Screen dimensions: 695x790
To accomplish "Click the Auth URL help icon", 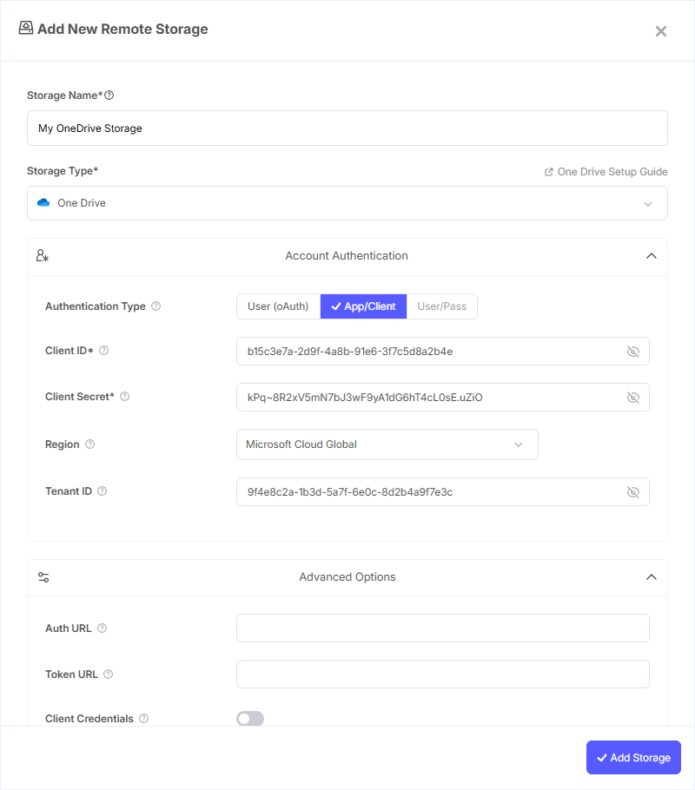I will [x=103, y=629].
